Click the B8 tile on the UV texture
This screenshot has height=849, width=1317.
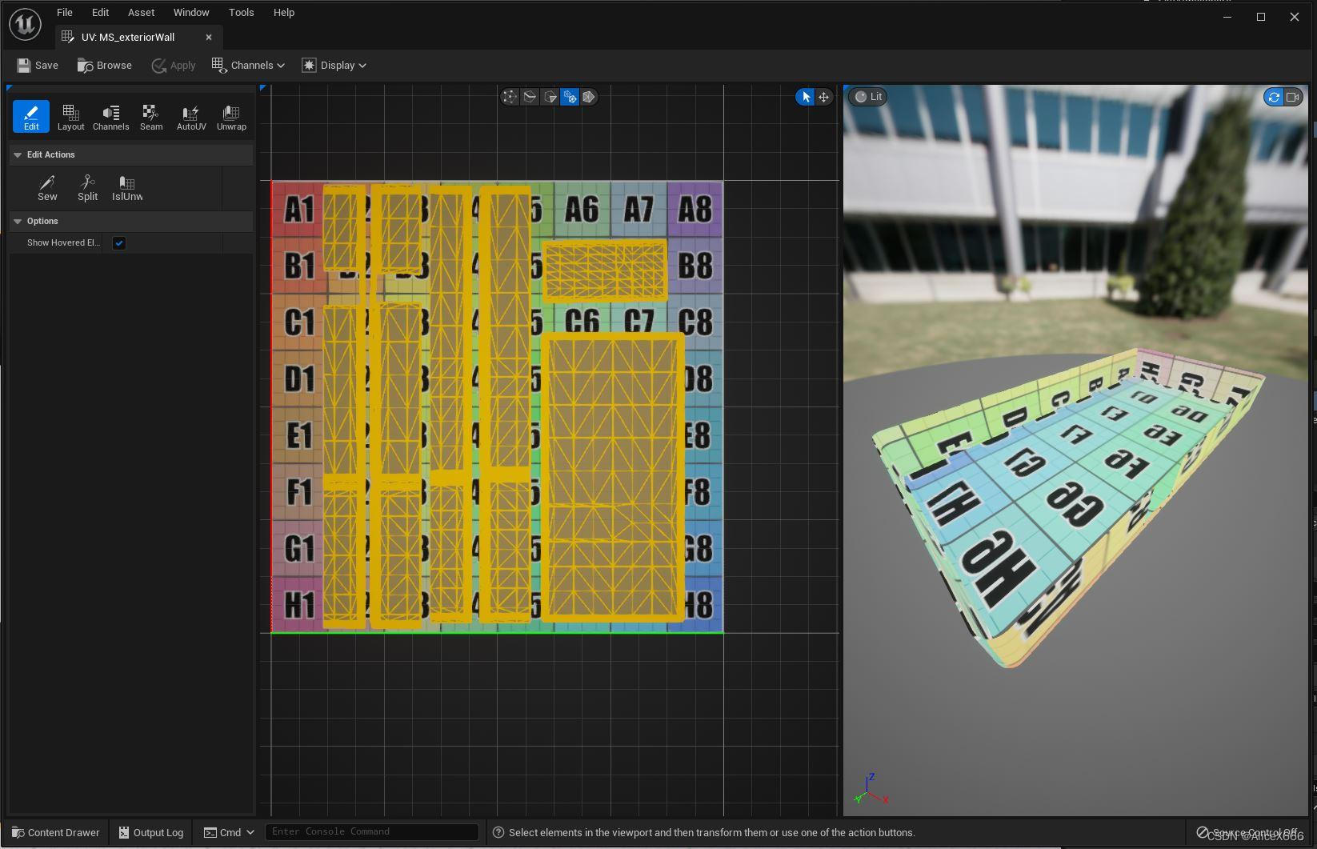pos(695,266)
